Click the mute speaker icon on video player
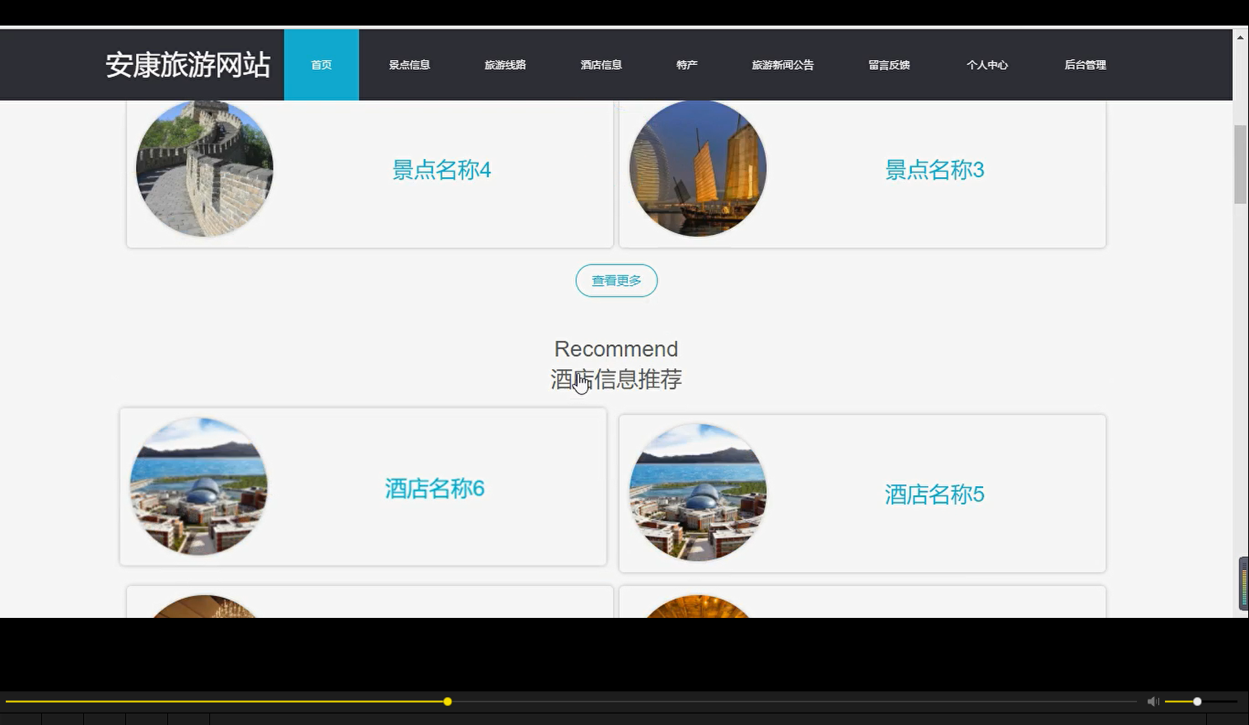 click(1153, 701)
